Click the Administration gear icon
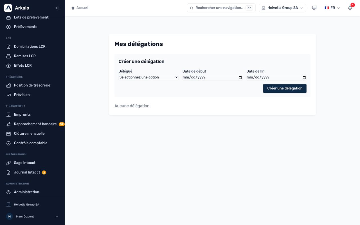The width and height of the screenshot is (360, 225). (8, 192)
